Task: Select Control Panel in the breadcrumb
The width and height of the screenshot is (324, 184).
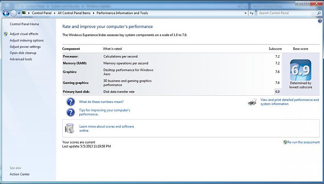Action: coord(42,13)
